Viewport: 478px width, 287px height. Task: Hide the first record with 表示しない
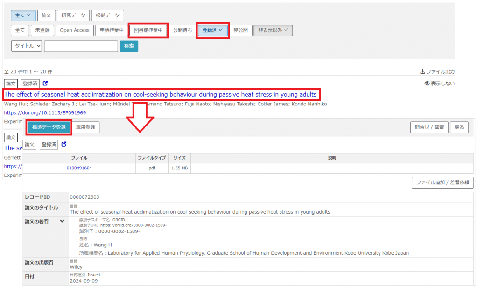(440, 84)
